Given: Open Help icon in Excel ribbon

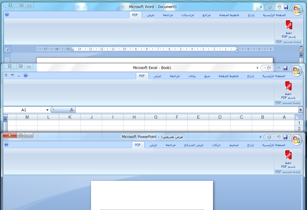Looking at the screenshot, I should (26, 75).
